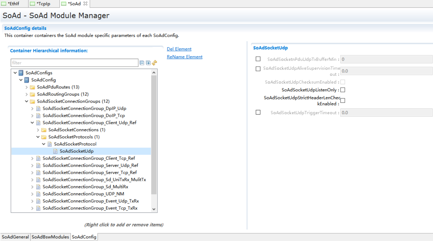The height and width of the screenshot is (241, 433).
Task: Click the SoAdPduRoutes folder icon
Action: pyautogui.click(x=32, y=87)
